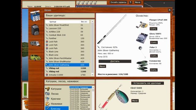196x110 pixels.
Task: Open the backpack icon in sidebar
Action: (x=35, y=30)
